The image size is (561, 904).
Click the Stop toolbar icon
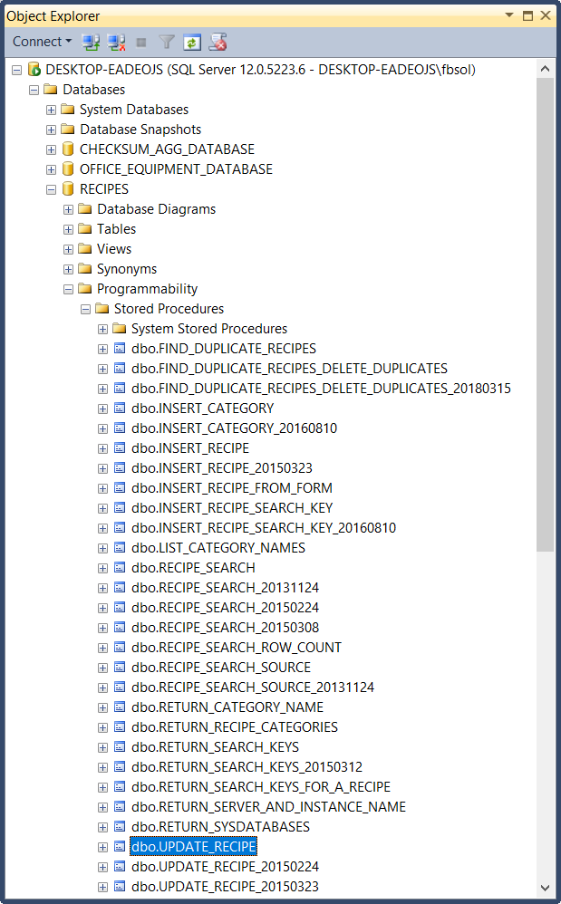(x=141, y=42)
